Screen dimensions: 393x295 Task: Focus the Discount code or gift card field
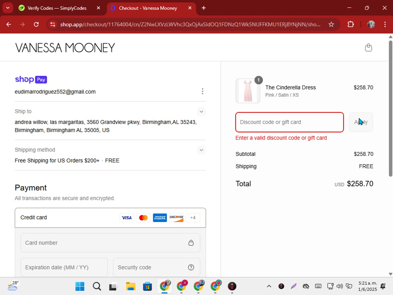point(290,122)
